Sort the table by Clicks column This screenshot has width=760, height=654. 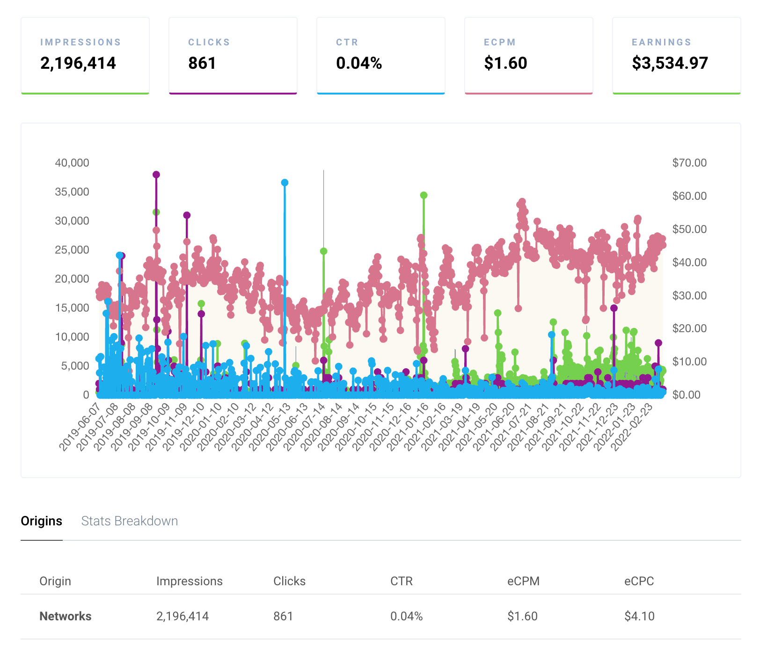(x=289, y=581)
